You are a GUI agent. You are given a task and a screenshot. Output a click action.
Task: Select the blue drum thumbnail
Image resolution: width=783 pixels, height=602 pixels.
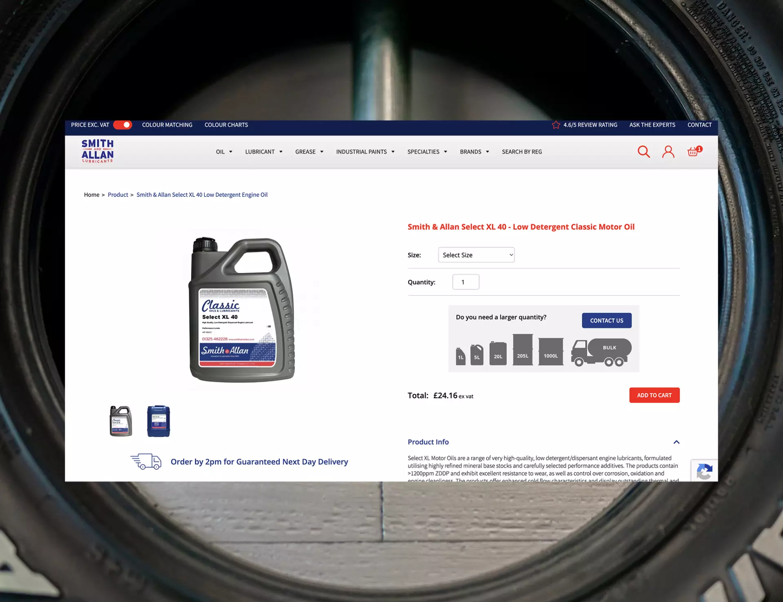pos(158,421)
